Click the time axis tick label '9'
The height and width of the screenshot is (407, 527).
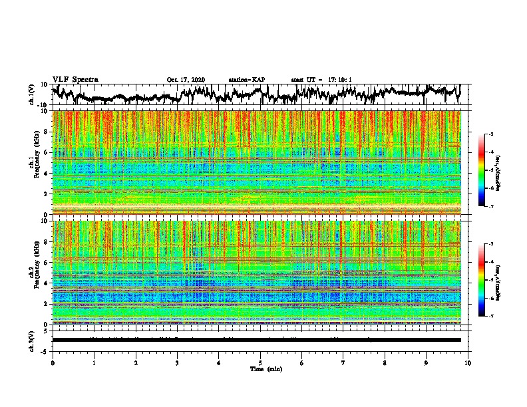pyautogui.click(x=426, y=363)
